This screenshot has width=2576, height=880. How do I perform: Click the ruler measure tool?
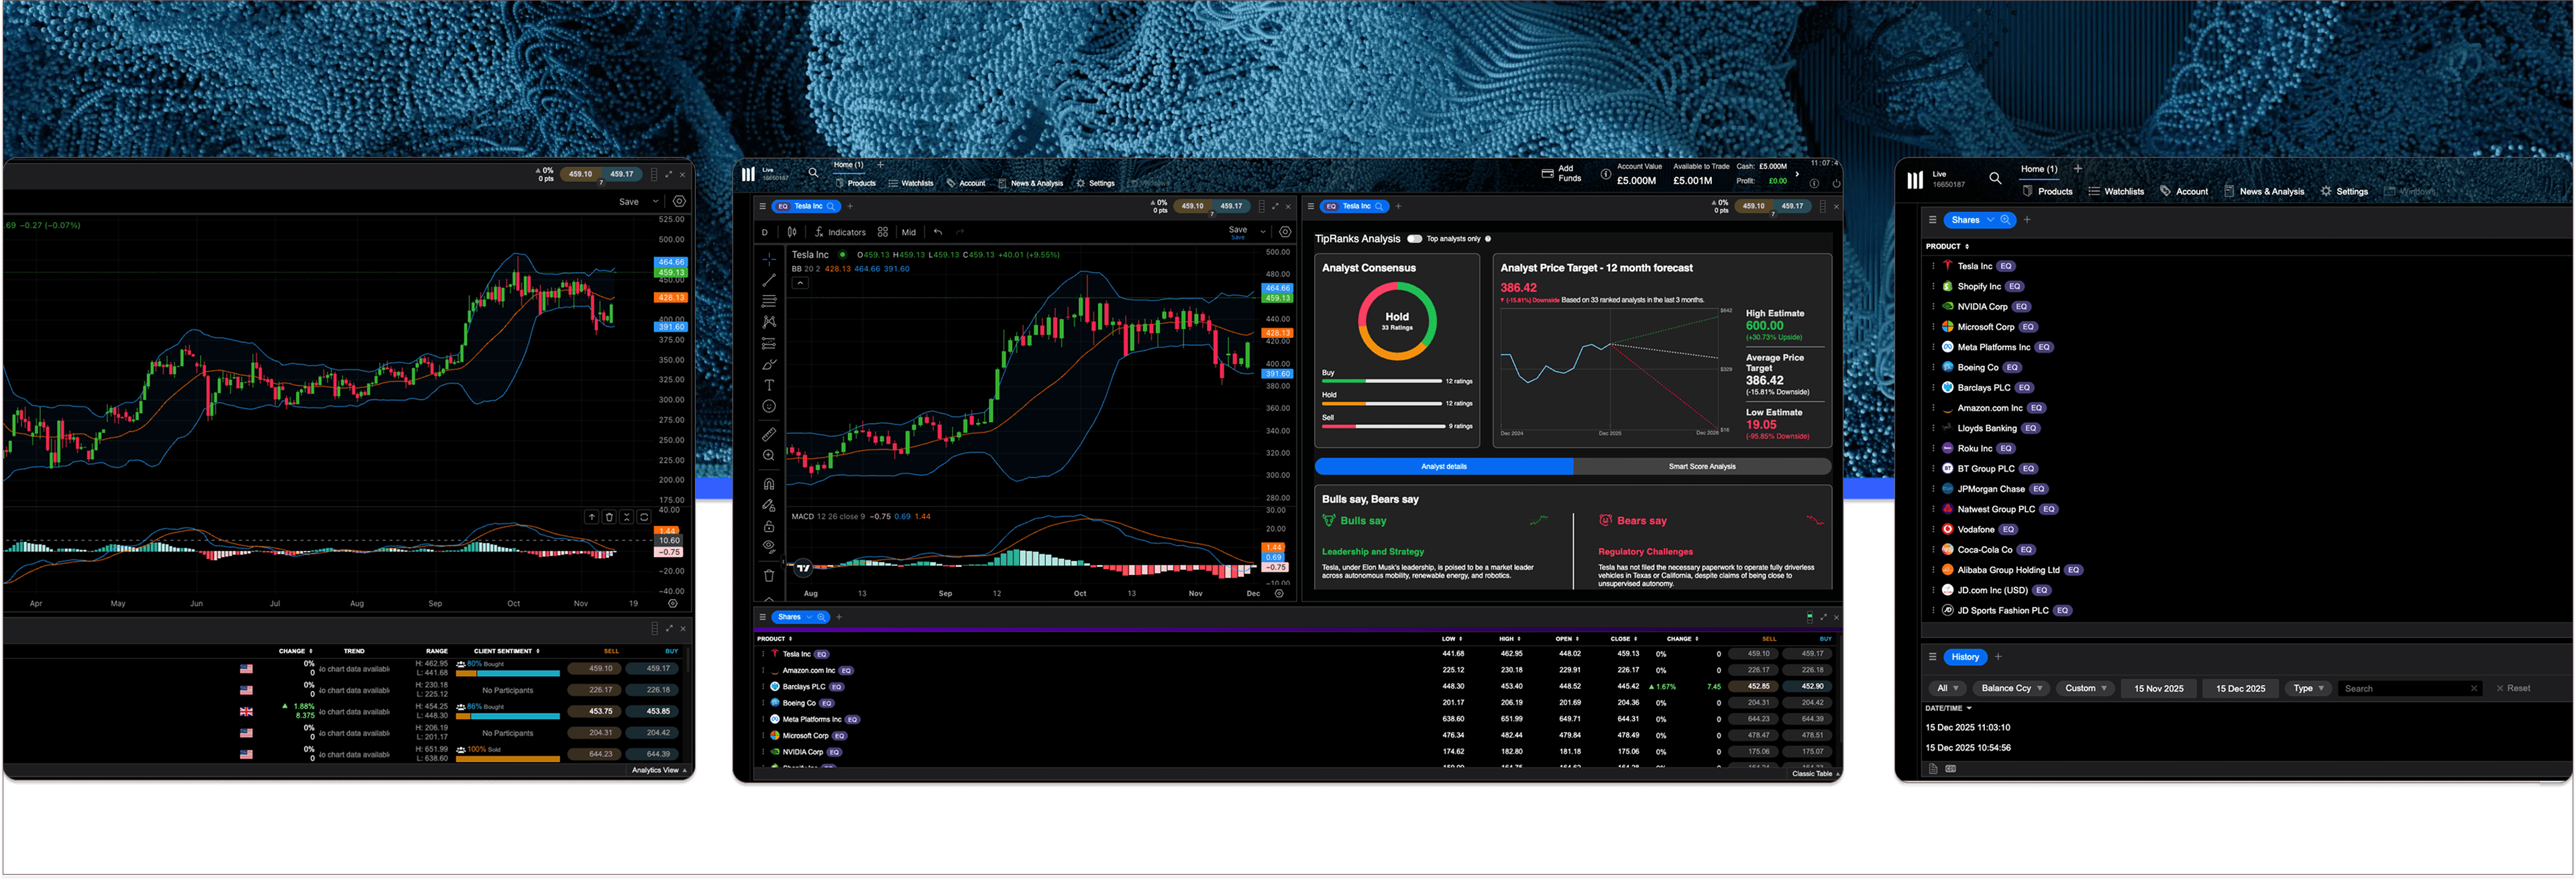click(769, 434)
